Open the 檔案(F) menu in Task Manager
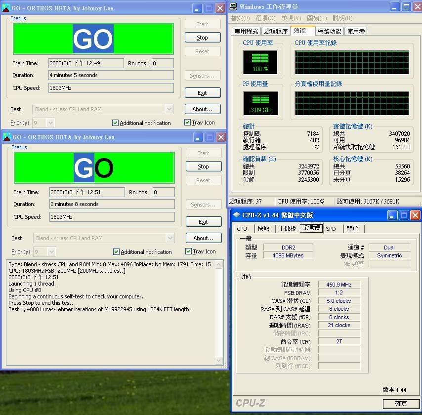 pos(240,18)
